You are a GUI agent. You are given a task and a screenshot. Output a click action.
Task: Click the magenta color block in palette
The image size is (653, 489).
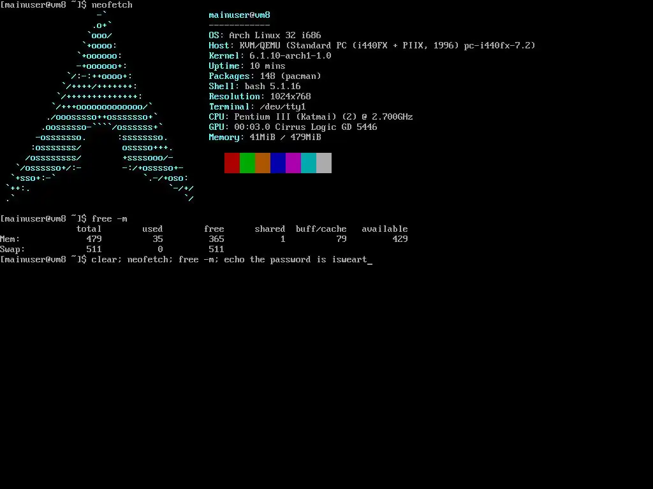pyautogui.click(x=293, y=163)
